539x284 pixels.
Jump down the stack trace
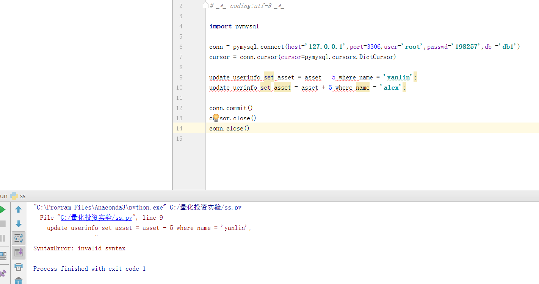pyautogui.click(x=19, y=224)
